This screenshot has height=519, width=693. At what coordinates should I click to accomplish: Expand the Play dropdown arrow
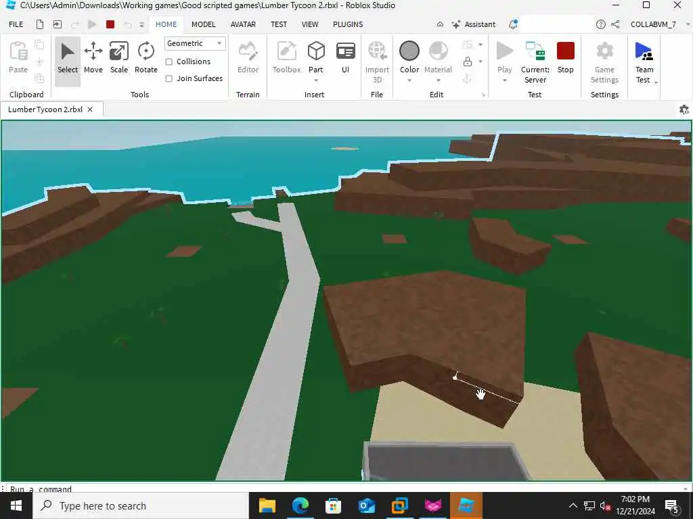[x=504, y=80]
